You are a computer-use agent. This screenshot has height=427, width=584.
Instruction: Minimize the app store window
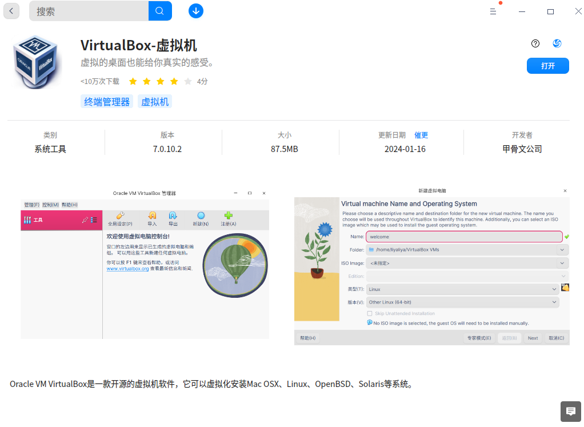pos(522,11)
